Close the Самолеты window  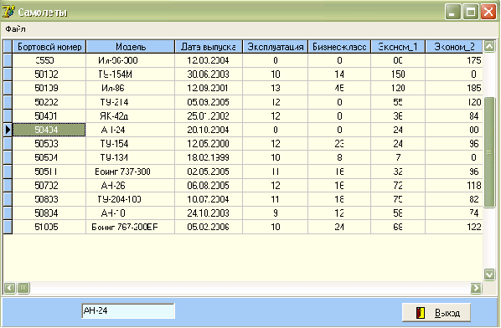(488, 12)
